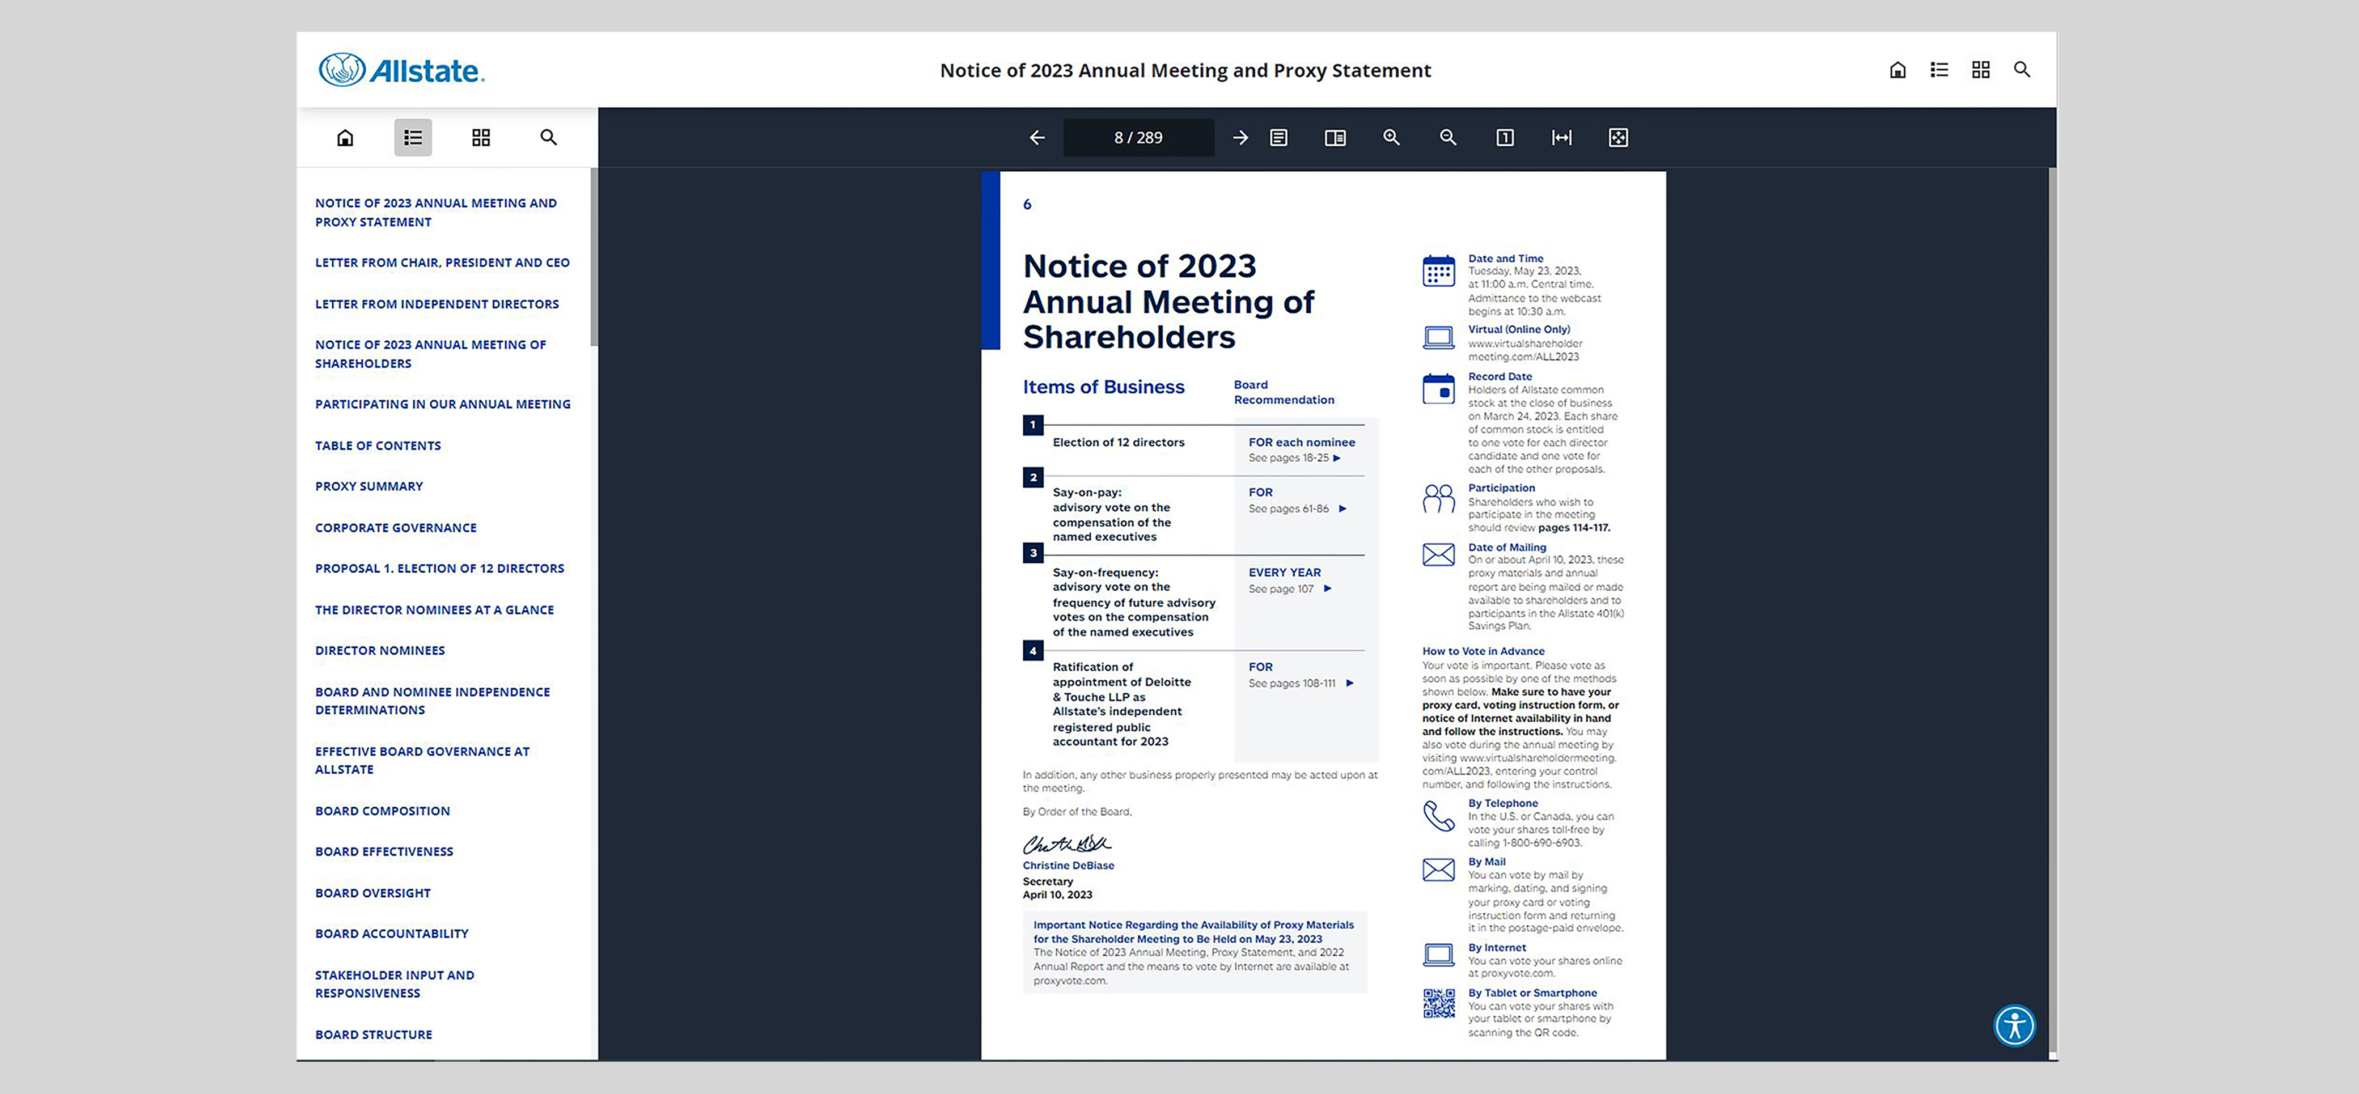
Task: Open Effective Board Governance at Allstate
Action: point(422,761)
